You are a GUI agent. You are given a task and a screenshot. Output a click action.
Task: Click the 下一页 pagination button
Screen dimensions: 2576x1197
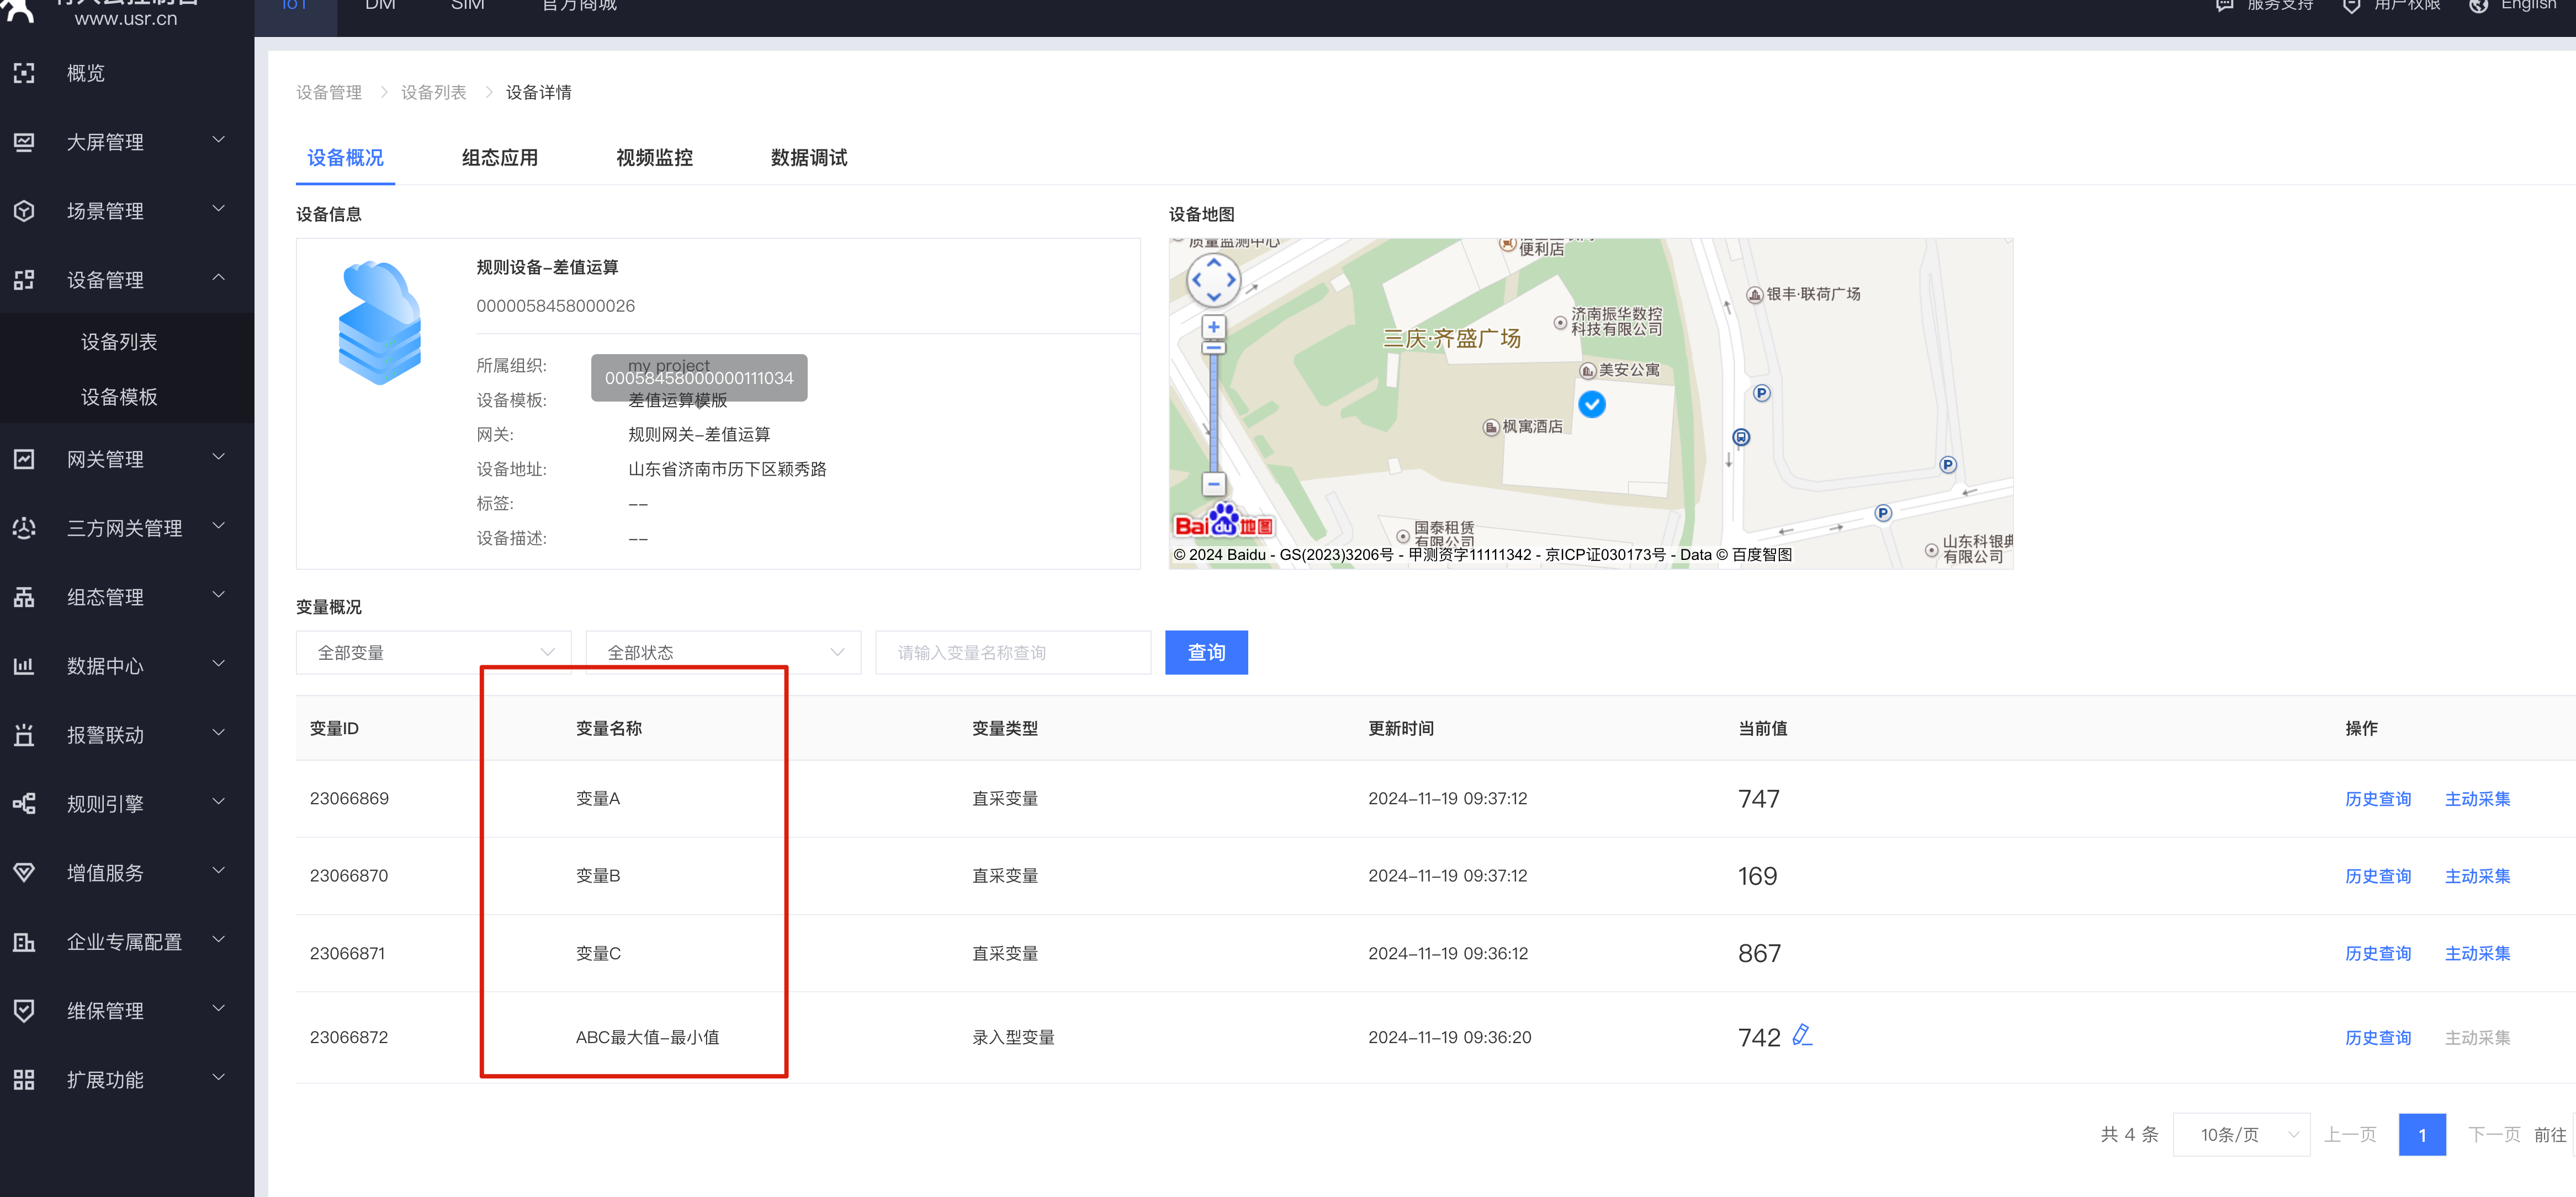2493,1134
